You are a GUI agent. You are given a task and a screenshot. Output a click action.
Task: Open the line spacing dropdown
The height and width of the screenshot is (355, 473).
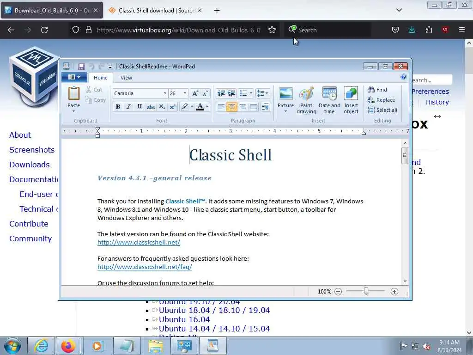click(x=262, y=93)
